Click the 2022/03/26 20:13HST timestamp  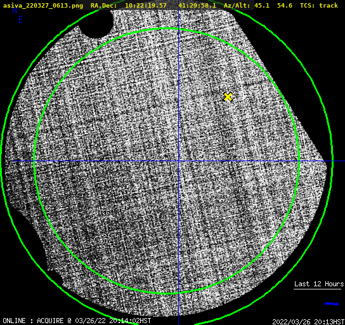(x=308, y=322)
